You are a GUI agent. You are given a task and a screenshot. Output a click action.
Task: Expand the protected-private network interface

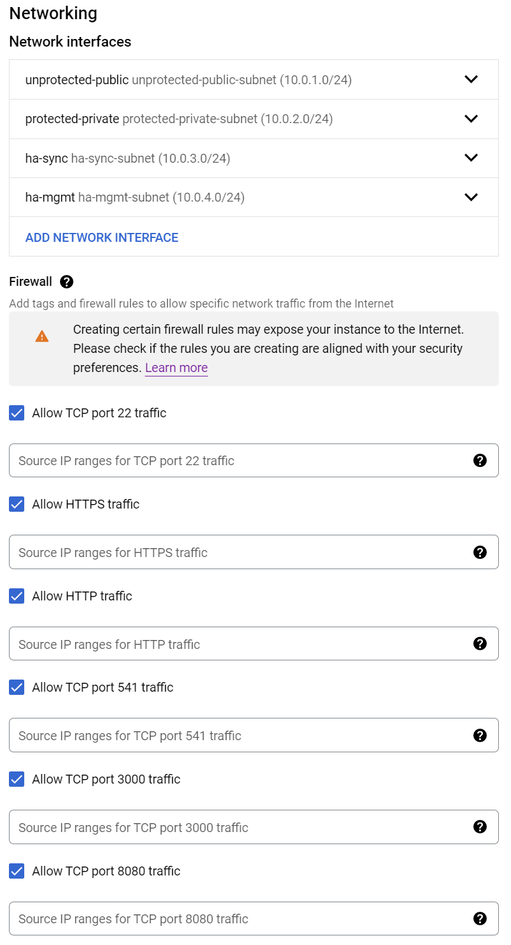[471, 119]
